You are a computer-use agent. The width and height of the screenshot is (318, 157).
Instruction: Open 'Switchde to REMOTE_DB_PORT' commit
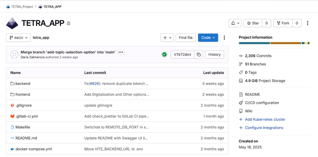(x=116, y=127)
